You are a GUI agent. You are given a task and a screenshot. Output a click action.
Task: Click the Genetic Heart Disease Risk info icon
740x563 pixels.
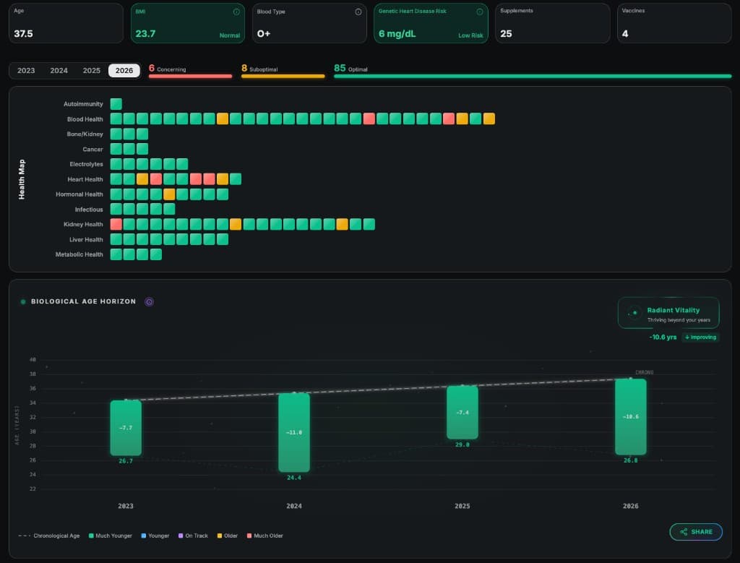click(x=479, y=12)
